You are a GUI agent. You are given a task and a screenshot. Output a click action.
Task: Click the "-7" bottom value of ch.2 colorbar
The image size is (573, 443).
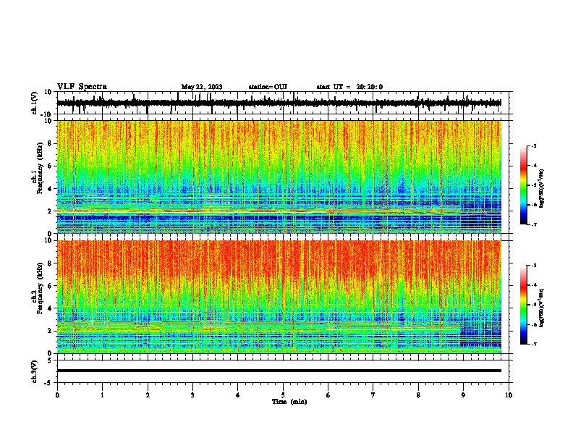point(534,344)
